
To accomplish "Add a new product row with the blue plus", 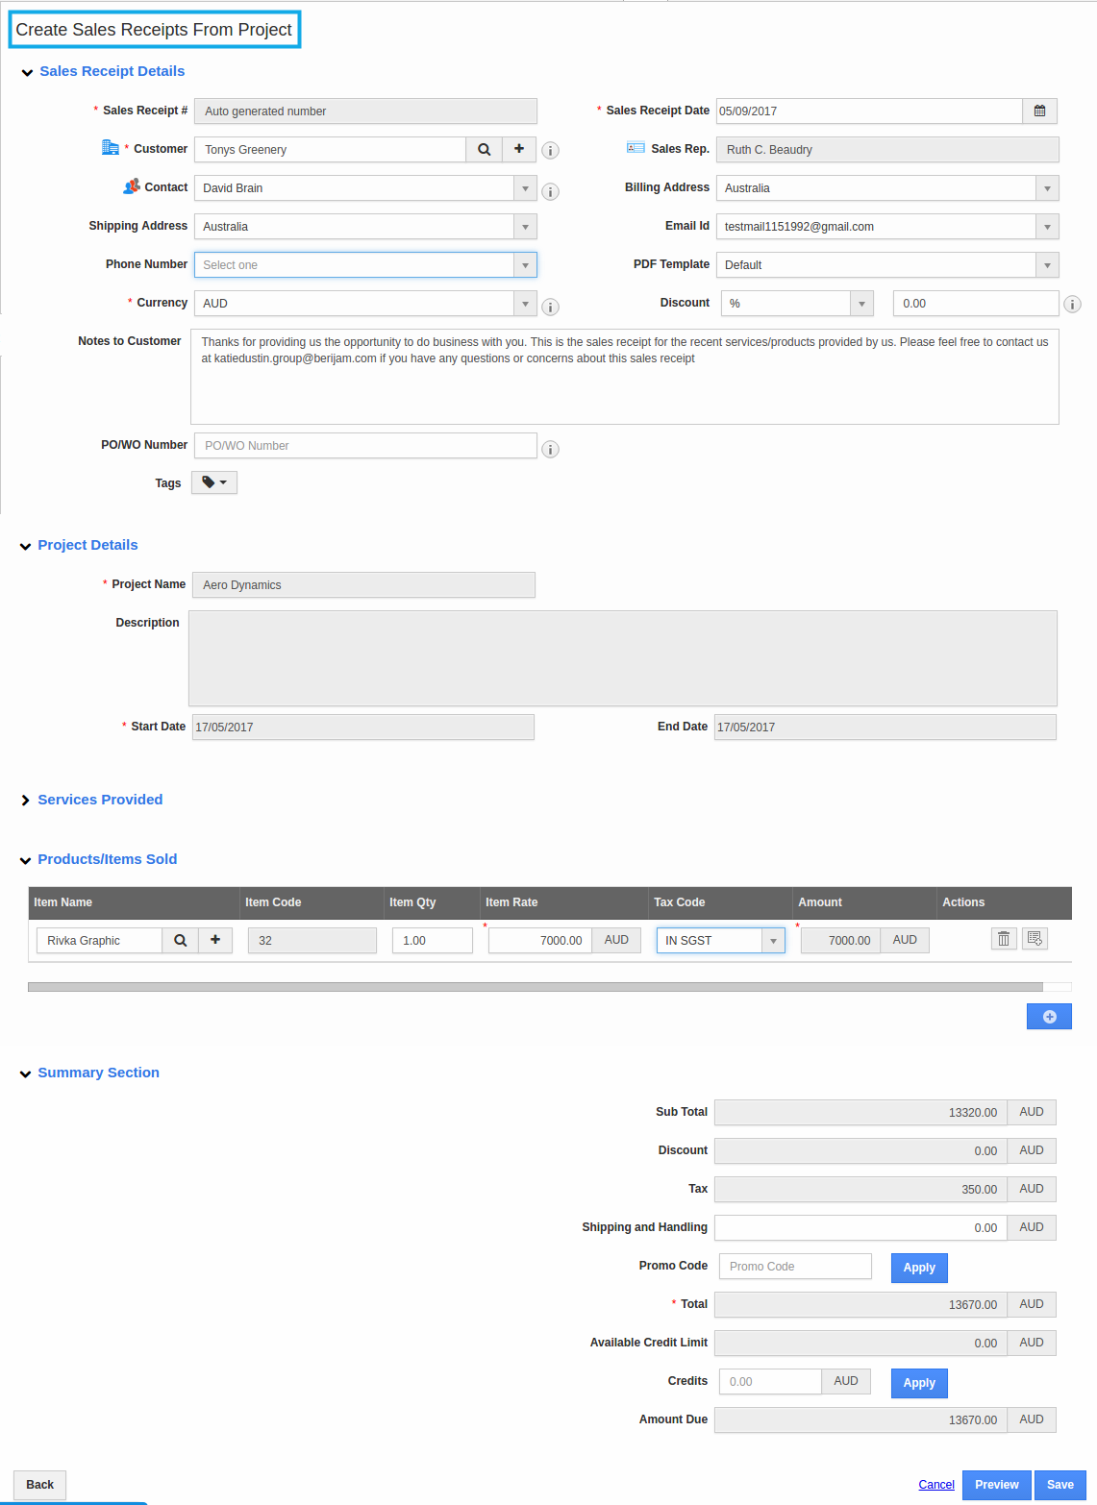I will (1048, 1016).
